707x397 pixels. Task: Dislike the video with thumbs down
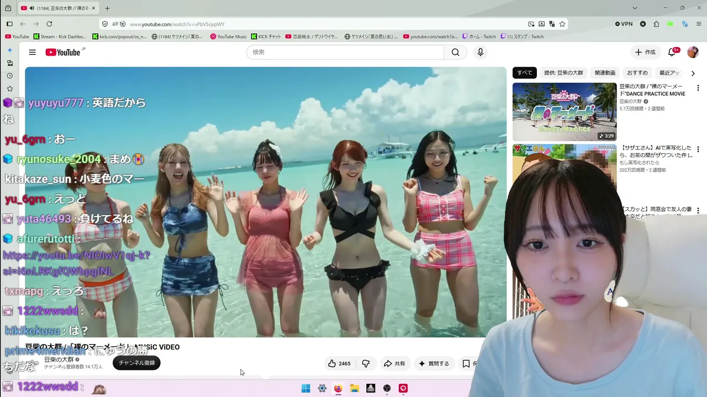pyautogui.click(x=366, y=363)
